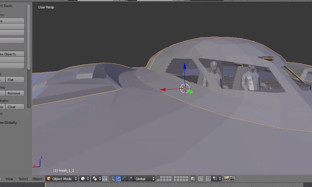Click the right seated pilot figure in cockpit

click(252, 78)
